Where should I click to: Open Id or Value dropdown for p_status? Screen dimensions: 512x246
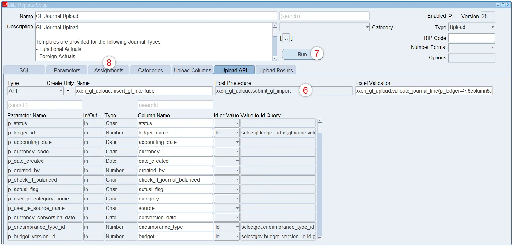point(237,123)
